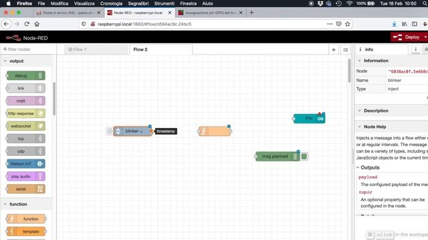Viewport: 428px width, 240px height.
Task: Open the Segnalibri menu
Action: click(138, 3)
